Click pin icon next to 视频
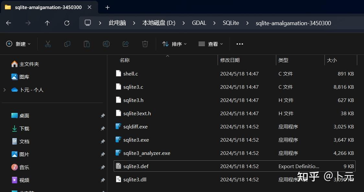This screenshot has width=364, height=192. 103,180
